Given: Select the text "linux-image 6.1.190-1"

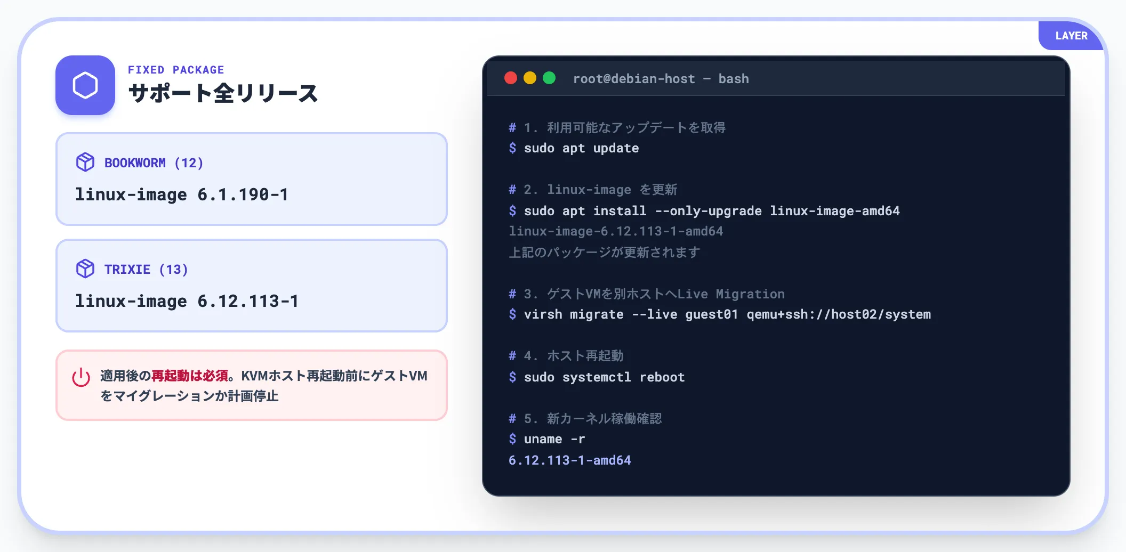Looking at the screenshot, I should tap(181, 194).
